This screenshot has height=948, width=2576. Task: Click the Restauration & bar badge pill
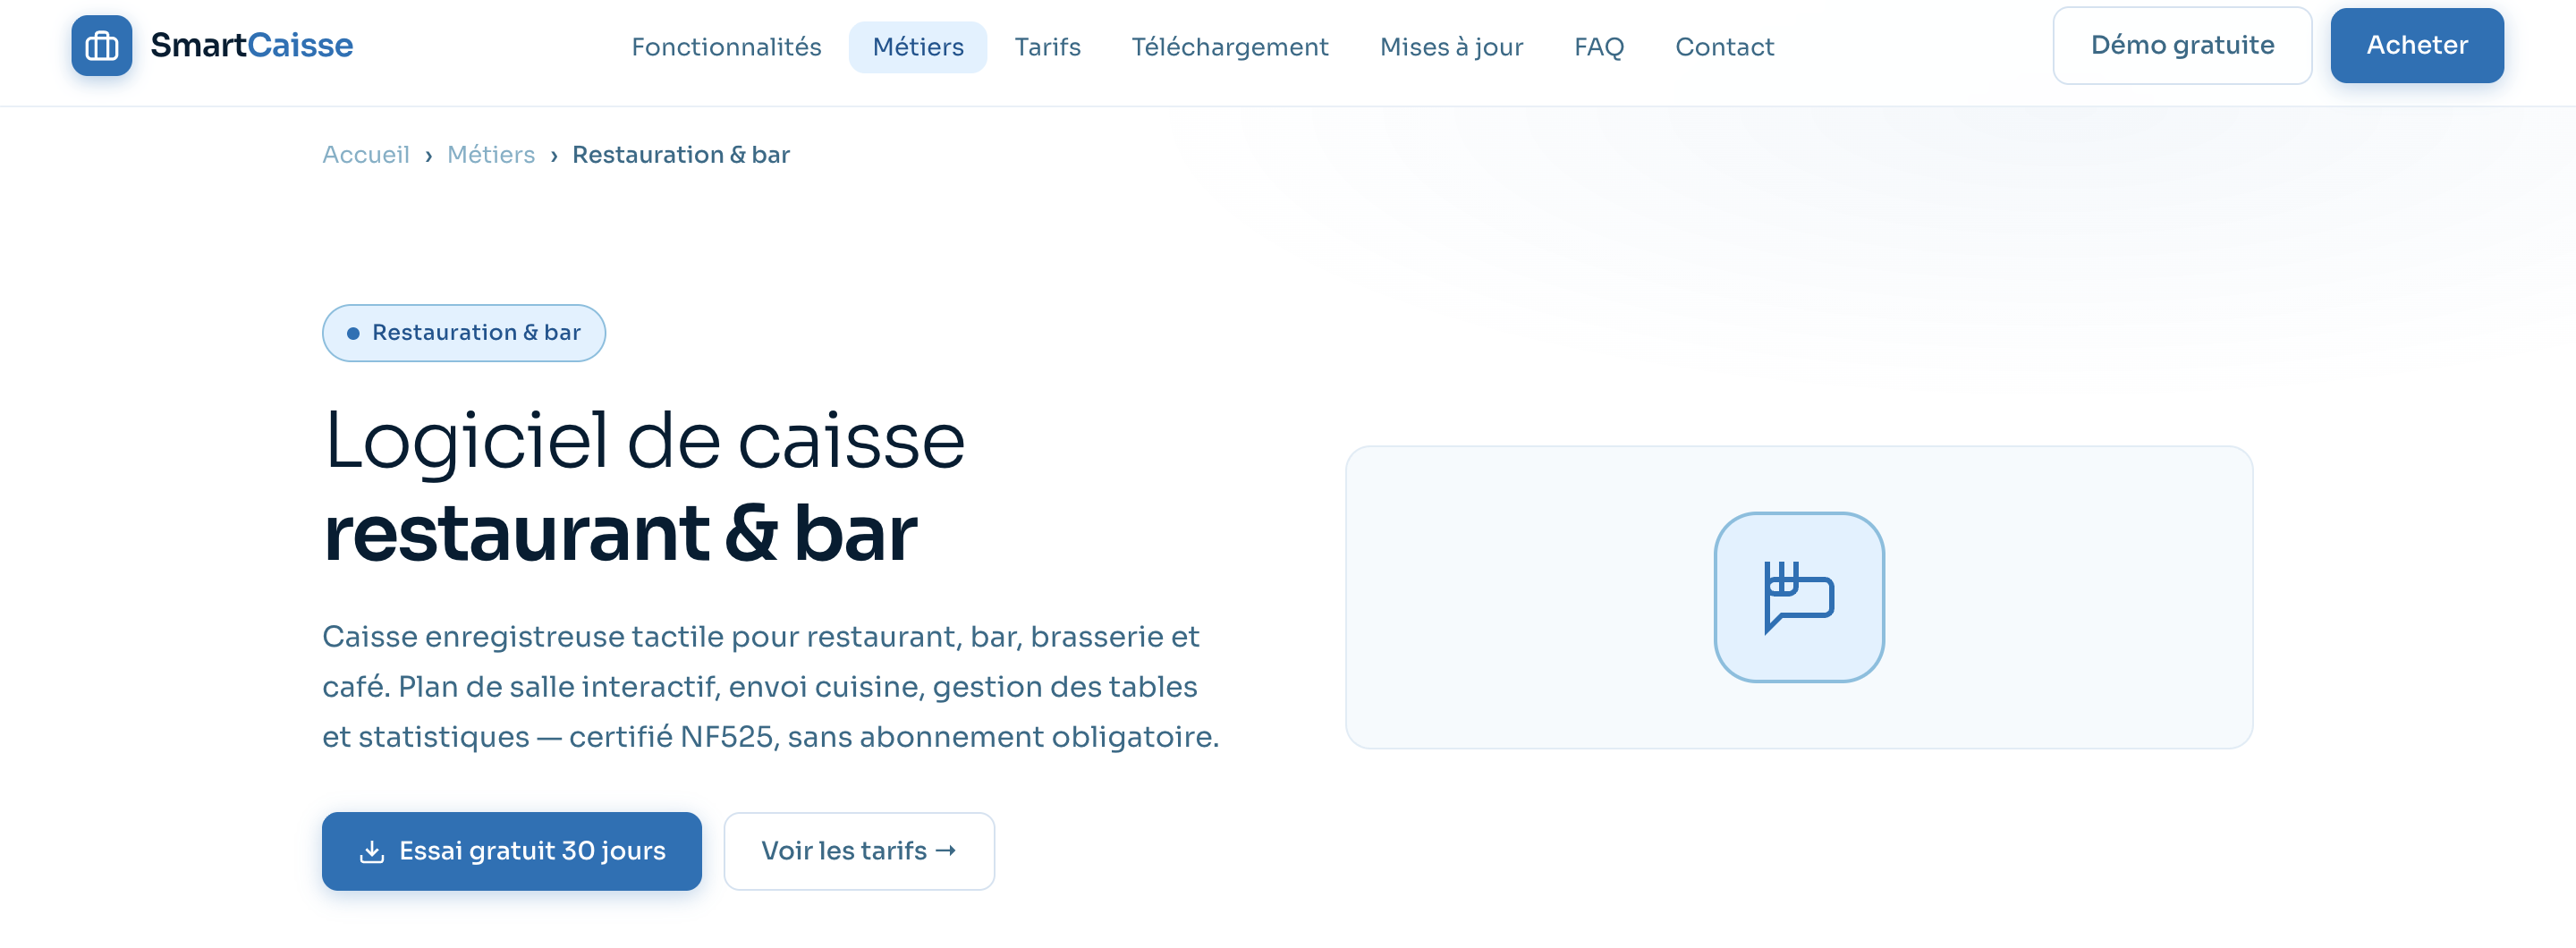pos(463,333)
